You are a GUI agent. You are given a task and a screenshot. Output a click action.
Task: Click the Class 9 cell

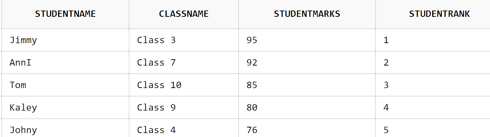click(184, 107)
